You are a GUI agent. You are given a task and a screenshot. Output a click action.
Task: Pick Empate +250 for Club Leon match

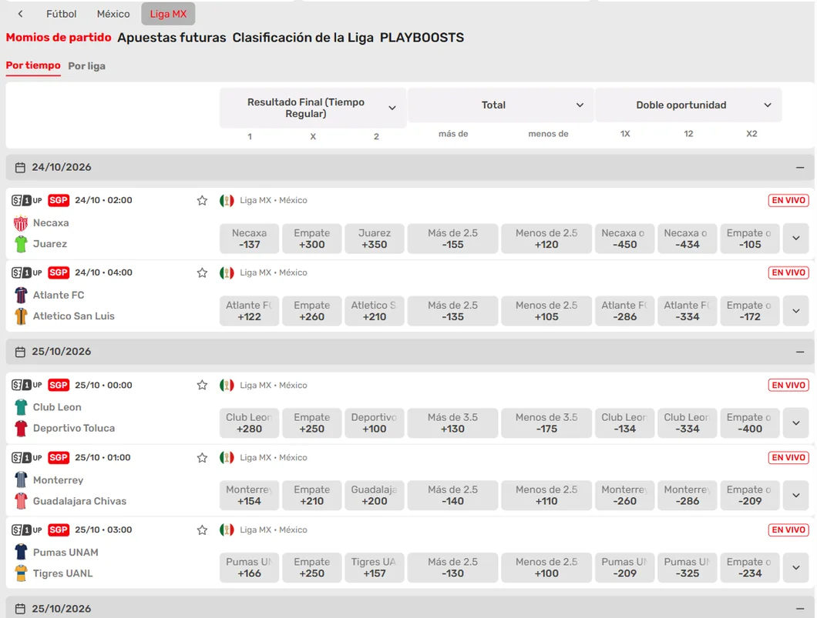pos(311,423)
